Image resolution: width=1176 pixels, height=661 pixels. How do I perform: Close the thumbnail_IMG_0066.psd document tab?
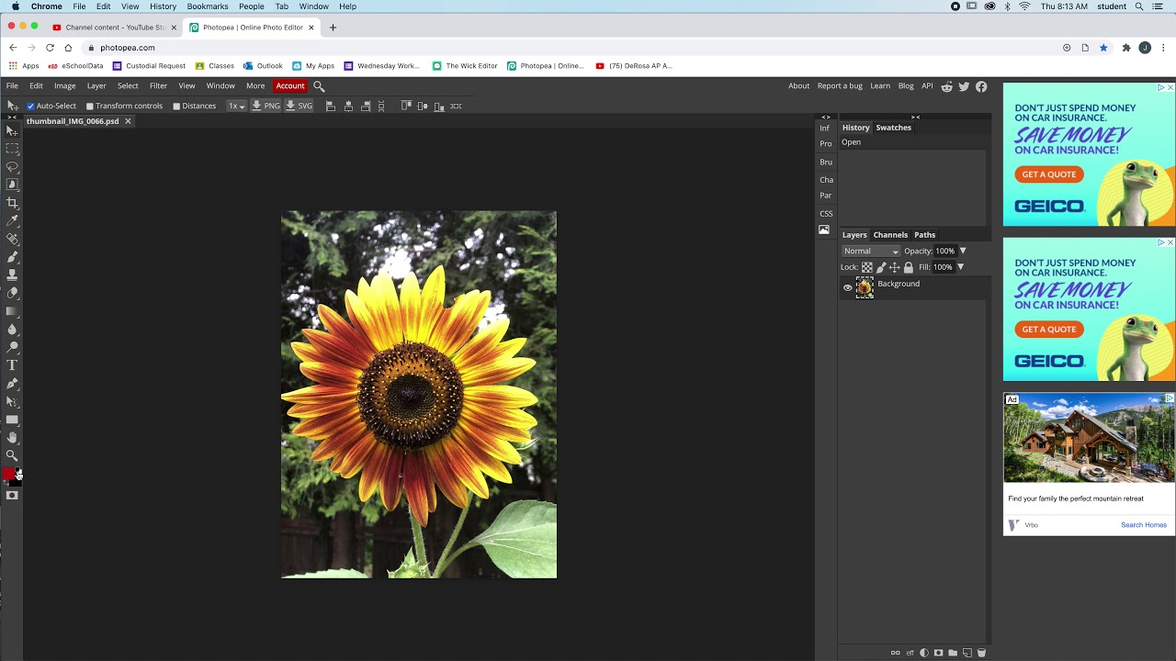coord(128,121)
